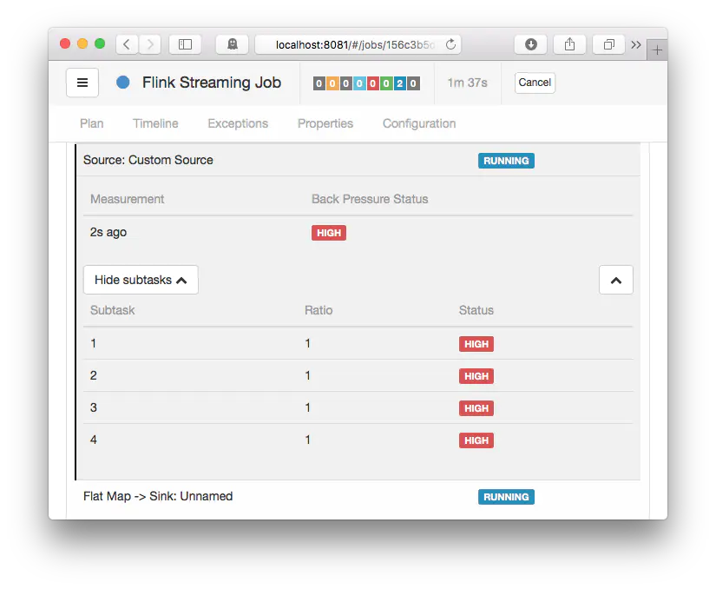Click the Subtask column header
Image resolution: width=716 pixels, height=589 pixels.
[x=112, y=310]
